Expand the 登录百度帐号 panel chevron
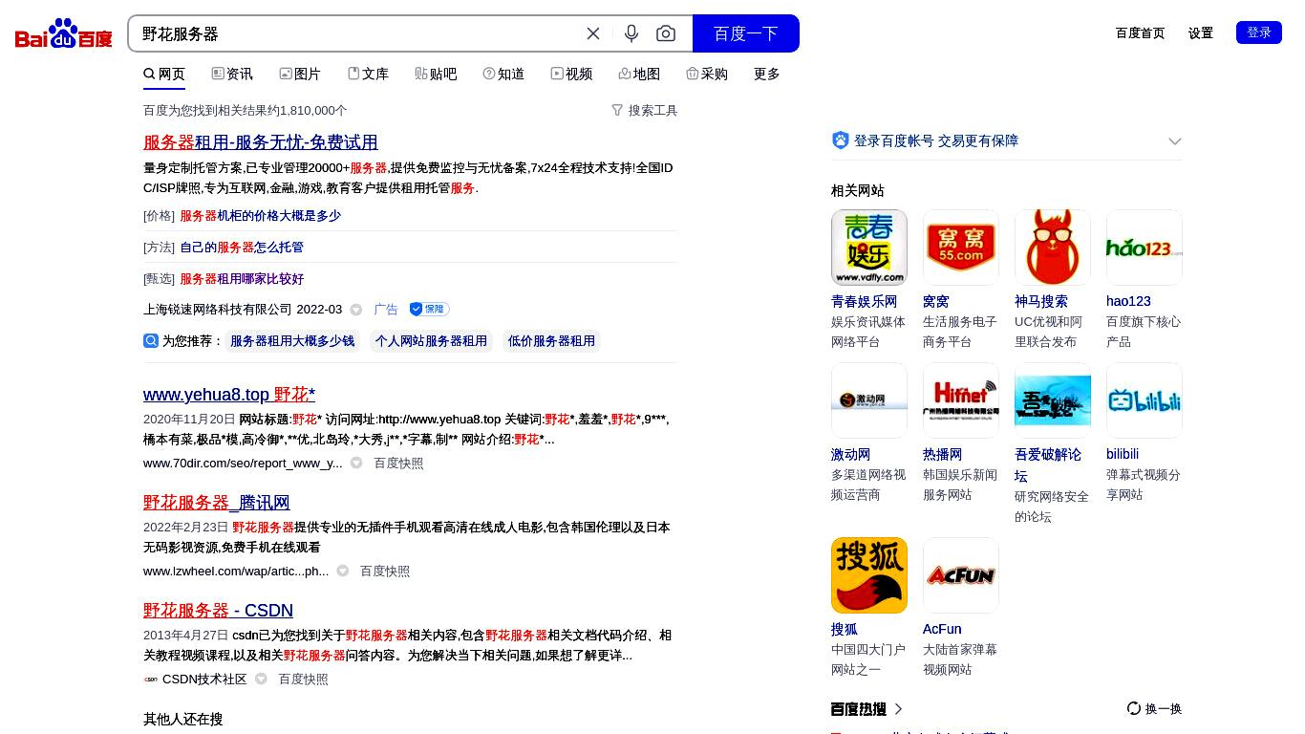This screenshot has width=1305, height=734. point(1175,141)
